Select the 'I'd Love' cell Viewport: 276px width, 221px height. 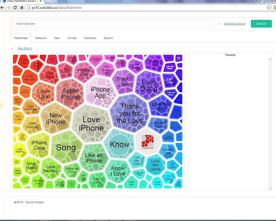tap(169, 177)
